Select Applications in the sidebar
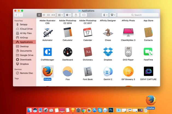Viewport: 172px width, 114px height. coord(25,42)
